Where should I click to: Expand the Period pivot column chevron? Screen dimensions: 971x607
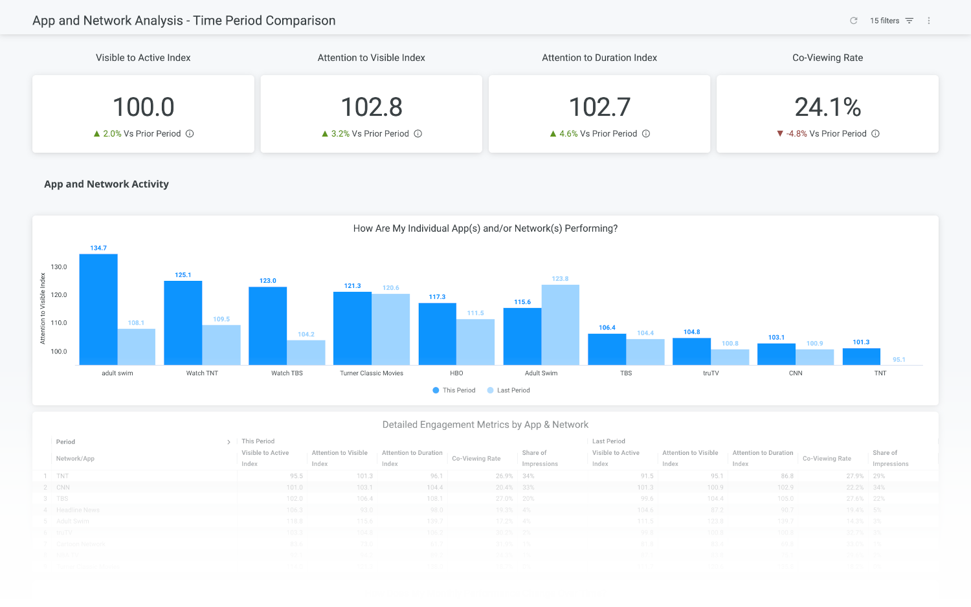pyautogui.click(x=229, y=442)
